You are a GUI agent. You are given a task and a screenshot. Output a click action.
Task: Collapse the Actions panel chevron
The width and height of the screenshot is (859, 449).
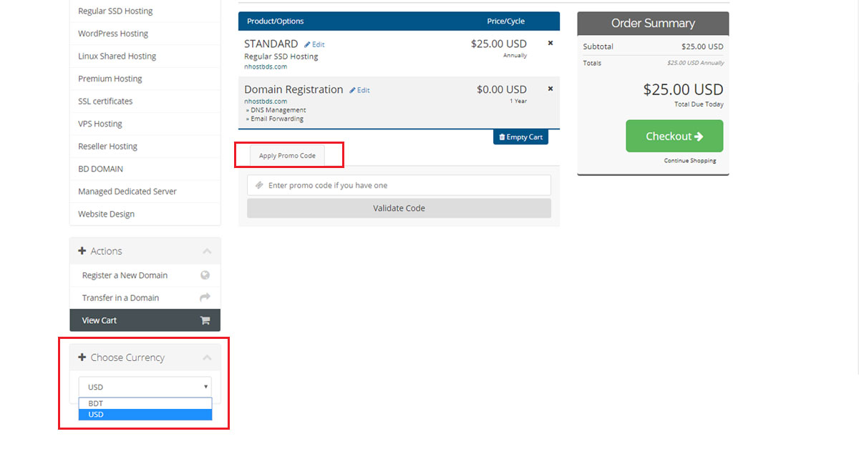207,251
